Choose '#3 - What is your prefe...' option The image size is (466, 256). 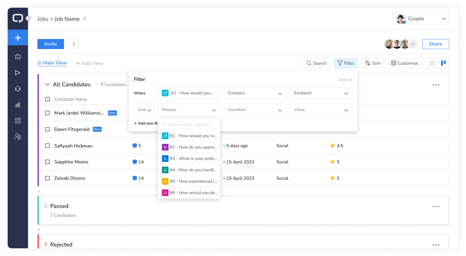tap(189, 159)
